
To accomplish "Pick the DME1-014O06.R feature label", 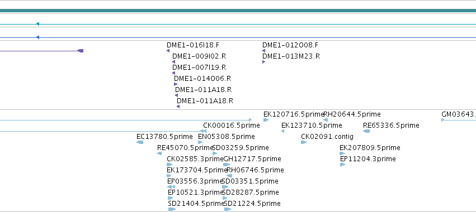I will [x=202, y=79].
